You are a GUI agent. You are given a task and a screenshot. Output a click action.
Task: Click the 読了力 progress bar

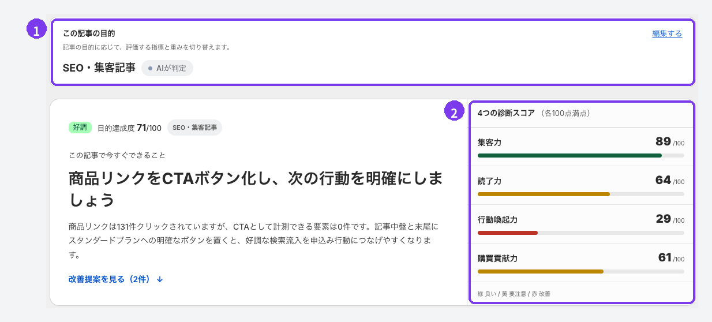click(581, 194)
